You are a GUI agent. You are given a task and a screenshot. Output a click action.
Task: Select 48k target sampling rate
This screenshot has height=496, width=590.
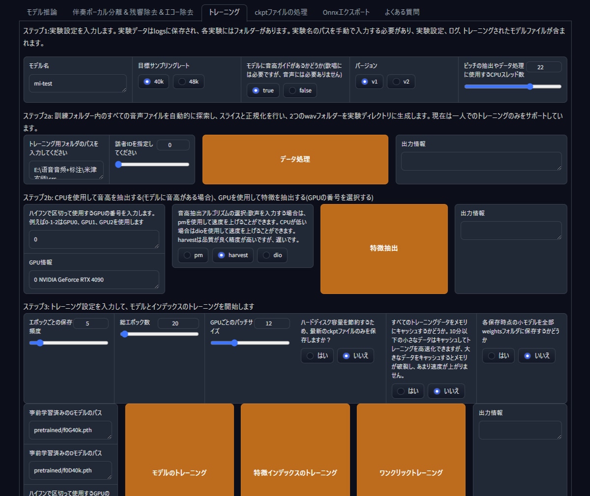click(x=188, y=82)
